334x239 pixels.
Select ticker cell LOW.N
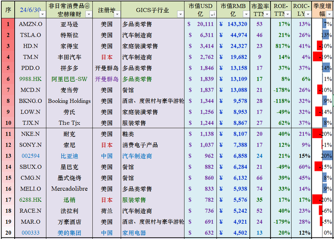pos(31,112)
